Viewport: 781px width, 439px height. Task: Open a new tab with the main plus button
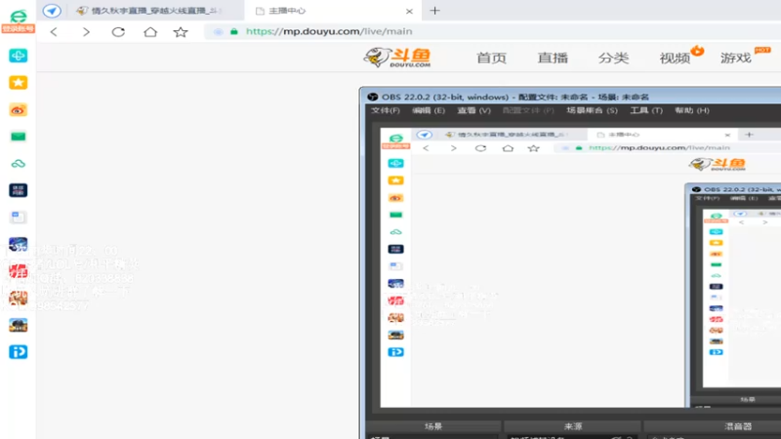[x=434, y=11]
